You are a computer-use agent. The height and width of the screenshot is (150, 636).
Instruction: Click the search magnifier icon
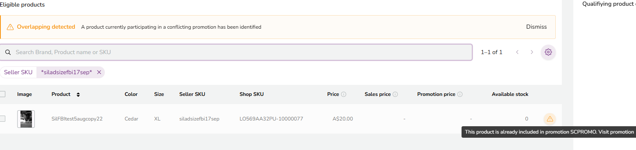(8, 52)
